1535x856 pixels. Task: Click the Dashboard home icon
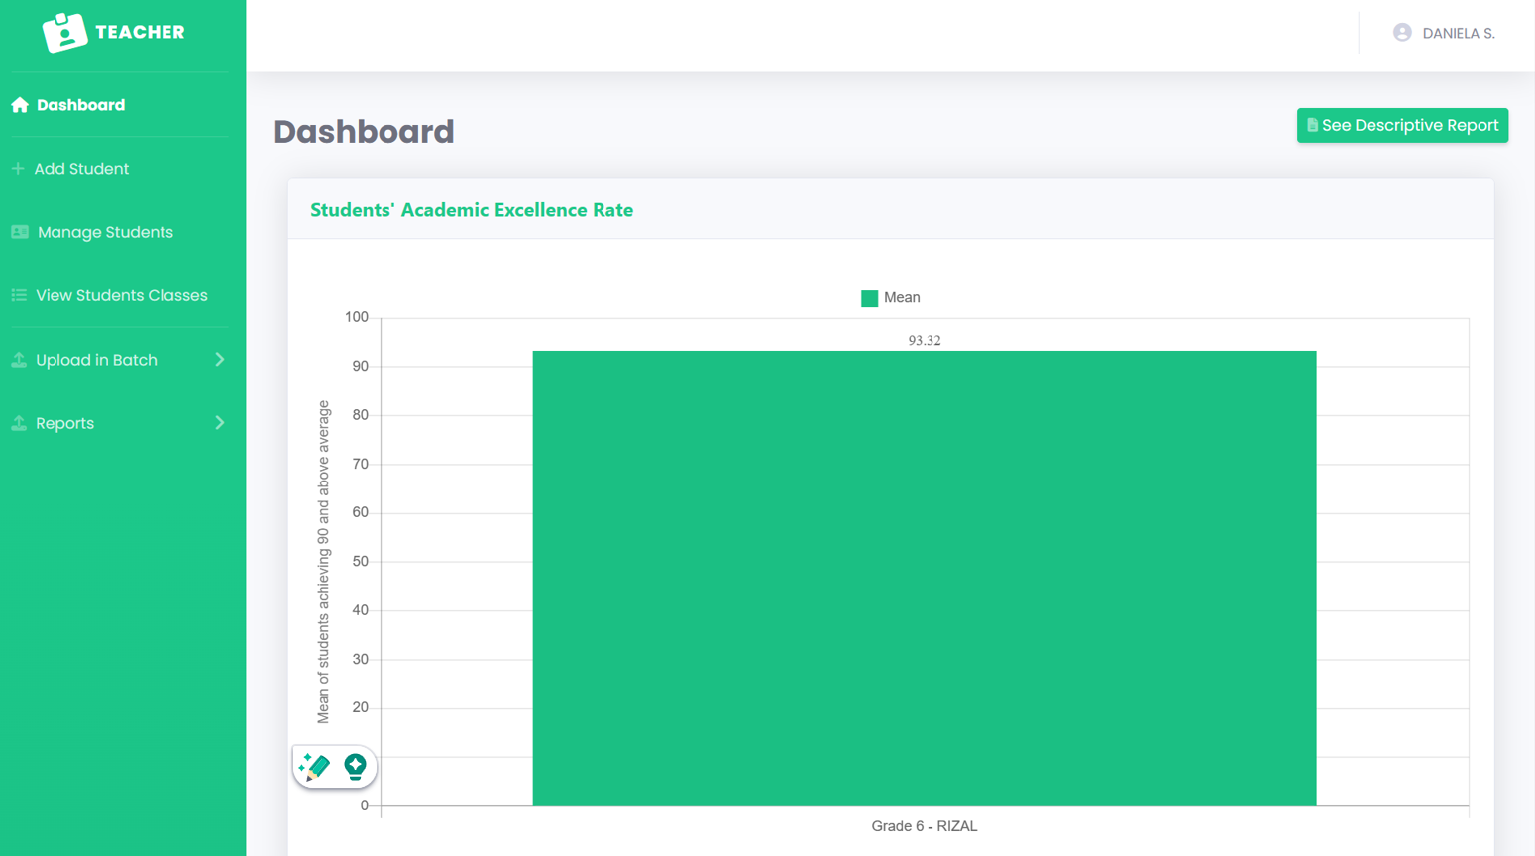click(20, 105)
